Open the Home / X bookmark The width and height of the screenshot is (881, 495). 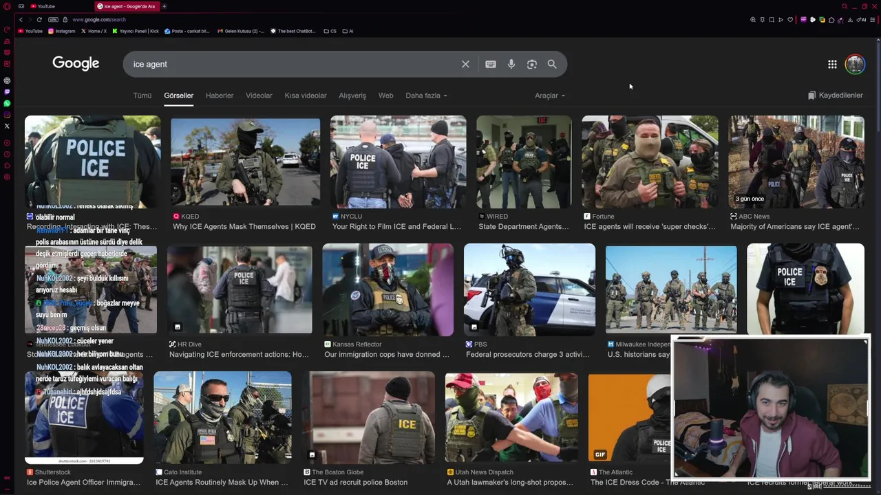pyautogui.click(x=94, y=31)
